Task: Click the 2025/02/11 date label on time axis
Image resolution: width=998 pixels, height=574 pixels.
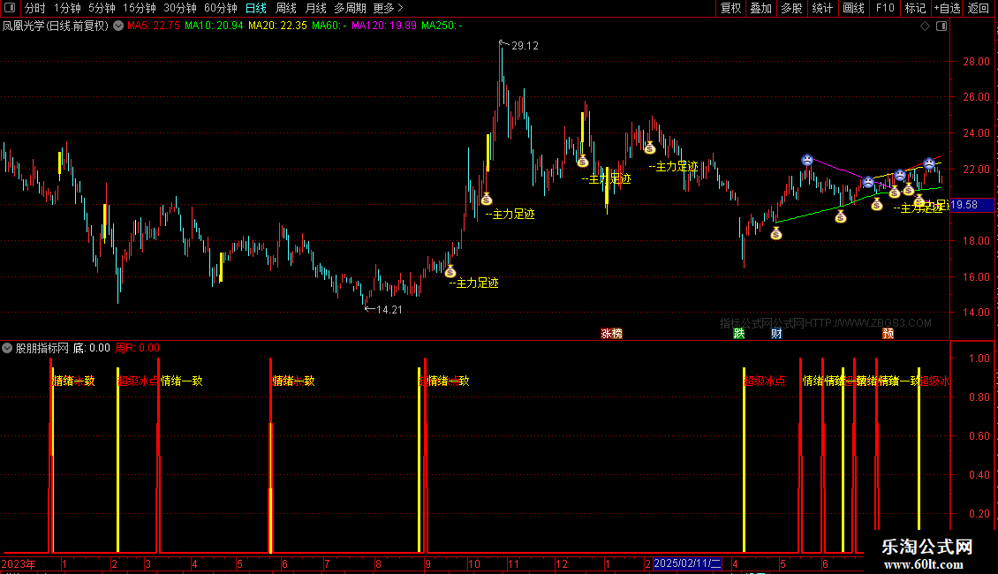Action: pyautogui.click(x=687, y=563)
